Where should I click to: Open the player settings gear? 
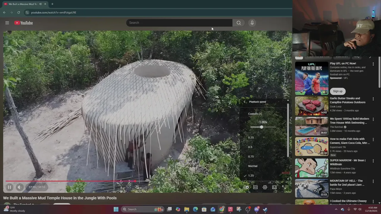click(265, 187)
